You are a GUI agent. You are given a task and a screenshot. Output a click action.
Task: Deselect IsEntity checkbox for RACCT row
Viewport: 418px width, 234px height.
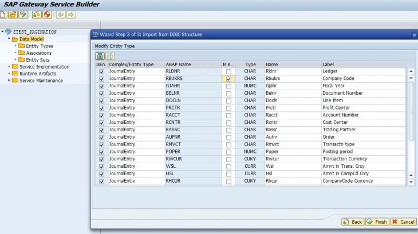[101, 115]
